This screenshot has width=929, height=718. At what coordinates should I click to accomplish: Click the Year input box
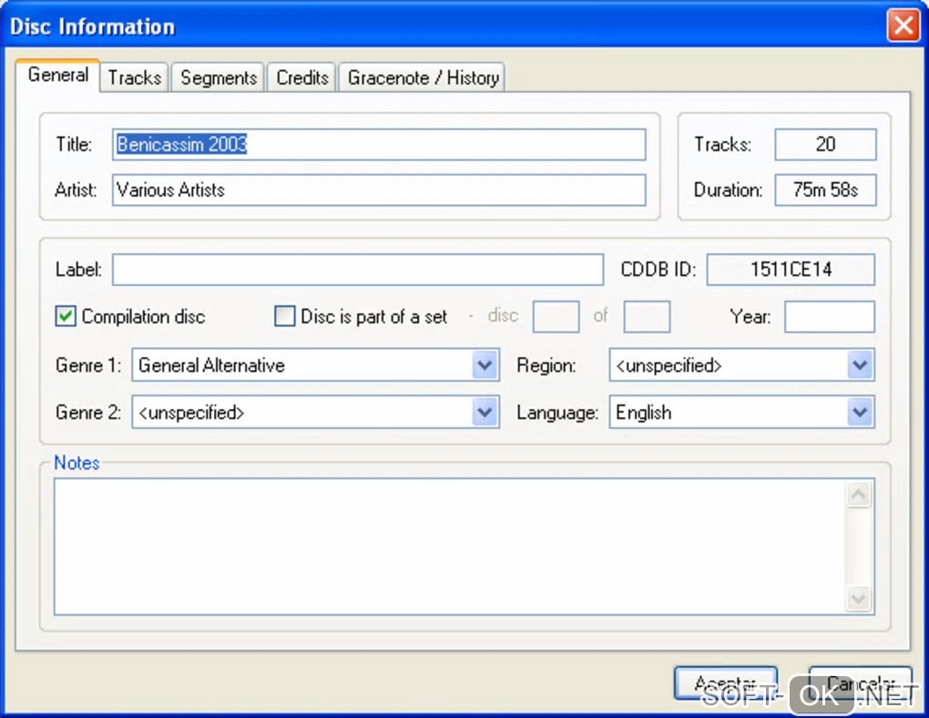(829, 317)
